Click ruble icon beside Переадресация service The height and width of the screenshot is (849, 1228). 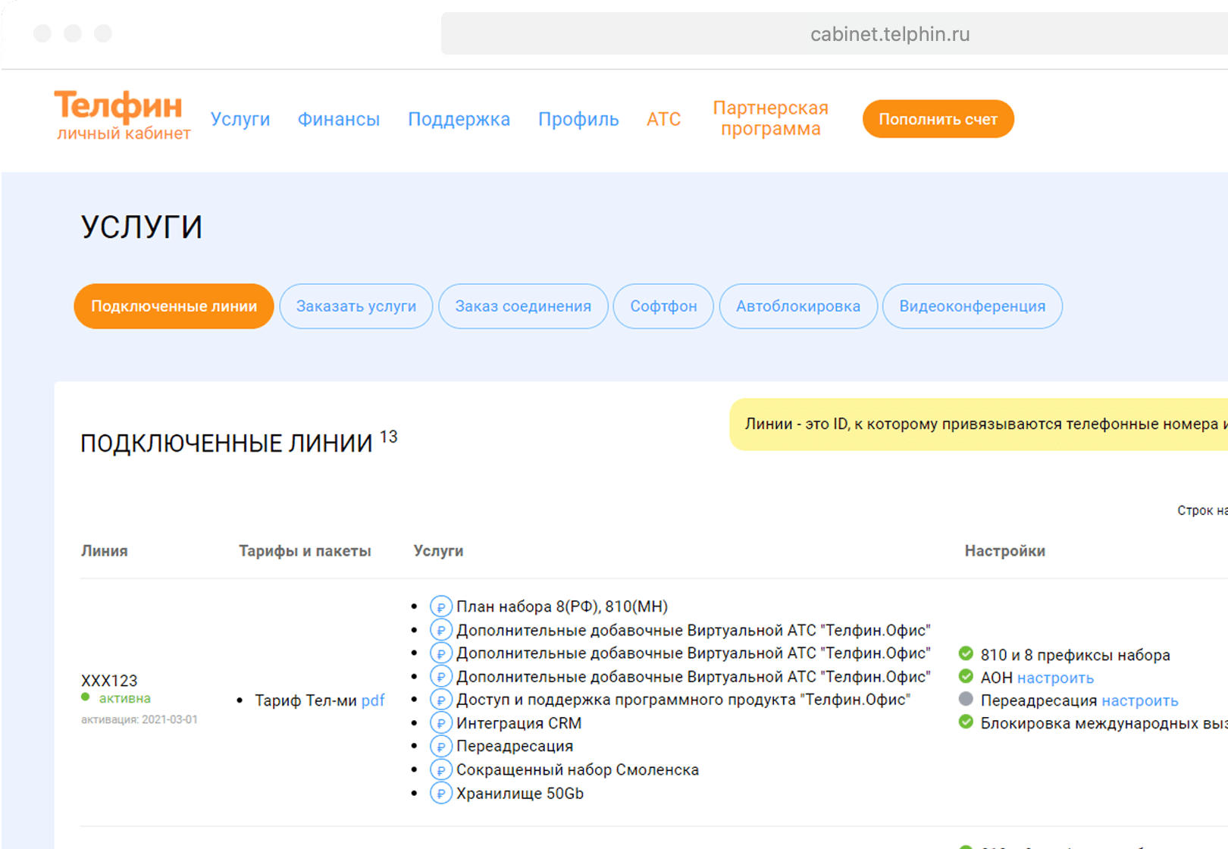point(441,747)
